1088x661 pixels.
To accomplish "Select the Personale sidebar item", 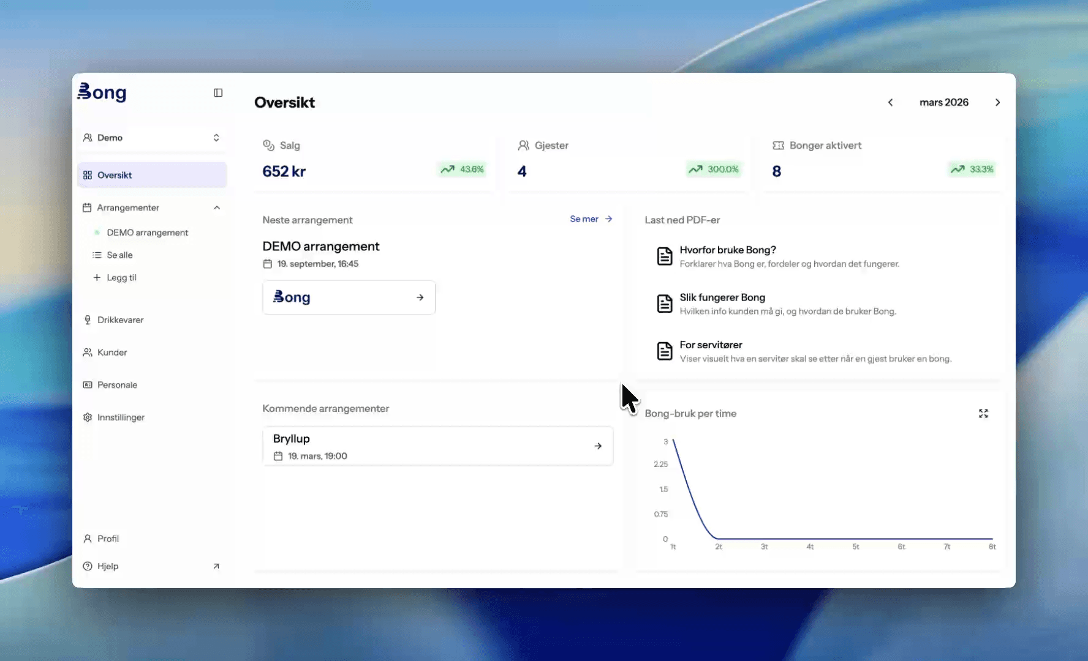I will (x=117, y=385).
